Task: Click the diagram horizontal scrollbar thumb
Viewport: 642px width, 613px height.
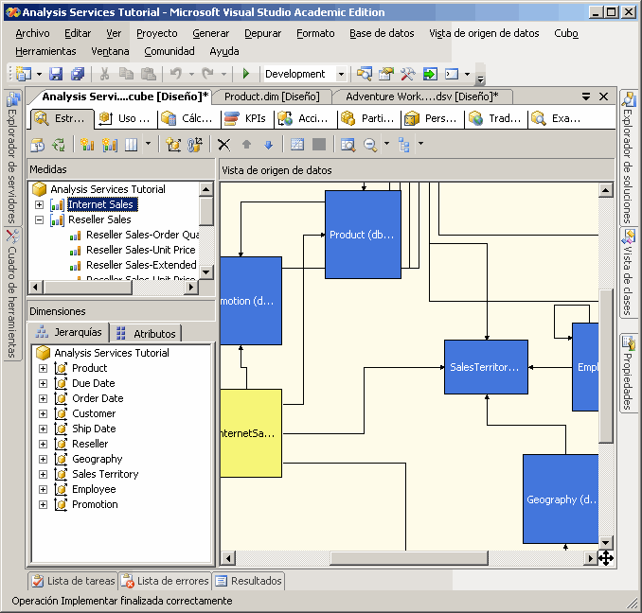Action: pyautogui.click(x=409, y=558)
